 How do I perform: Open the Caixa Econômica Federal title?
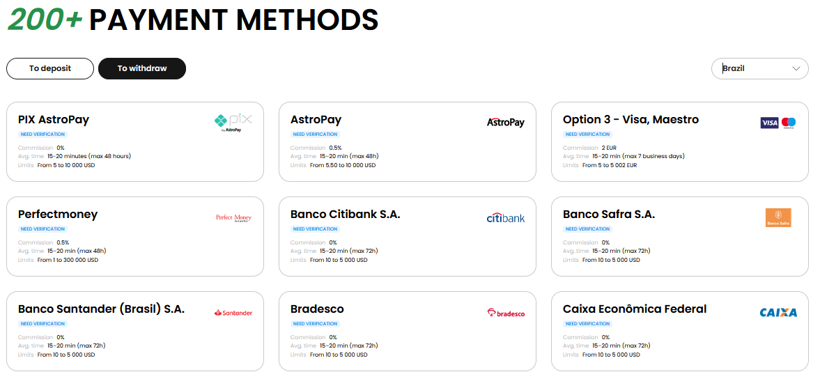(635, 309)
